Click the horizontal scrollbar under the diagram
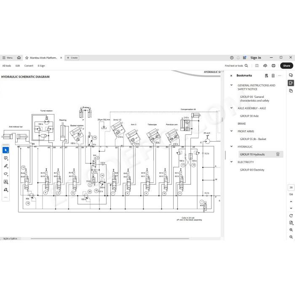The image size is (295, 295). 110,239
